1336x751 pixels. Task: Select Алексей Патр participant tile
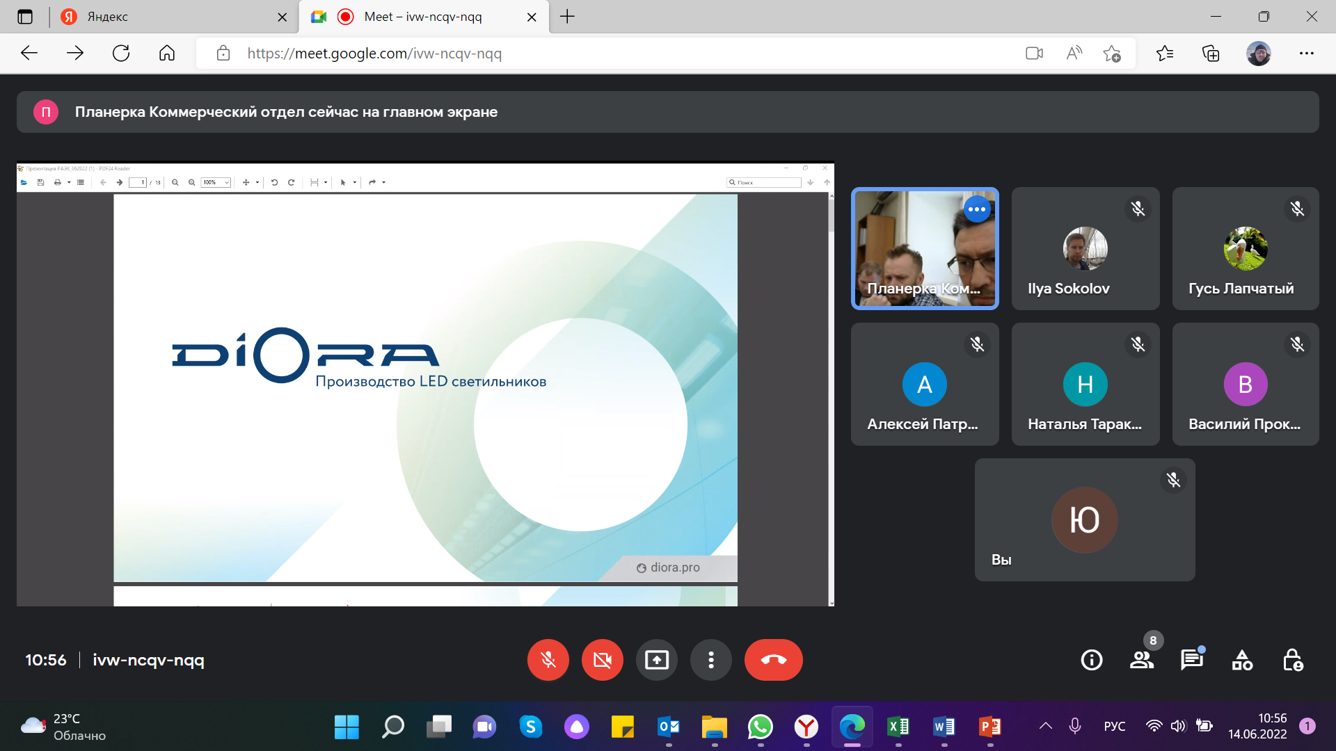point(925,384)
